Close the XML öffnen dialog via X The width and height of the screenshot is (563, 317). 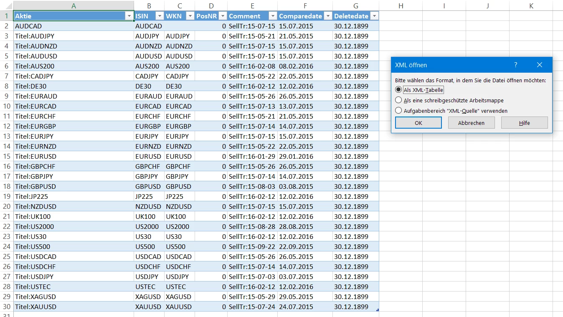pos(540,65)
